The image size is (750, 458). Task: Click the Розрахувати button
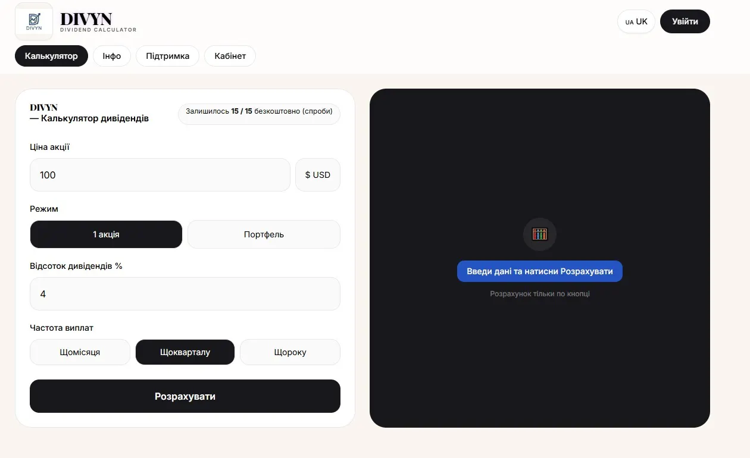[x=185, y=396]
